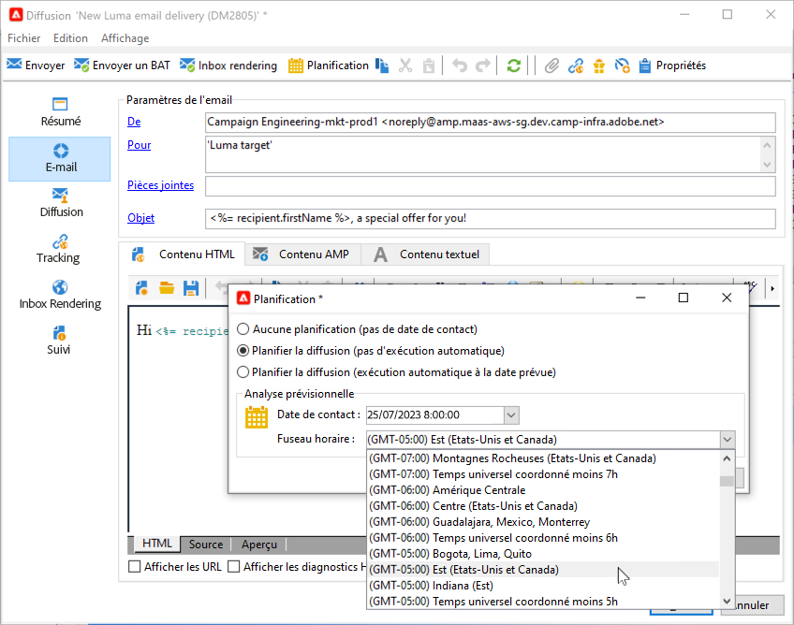Select Aucune planification radio button
The width and height of the screenshot is (794, 625).
[x=243, y=329]
